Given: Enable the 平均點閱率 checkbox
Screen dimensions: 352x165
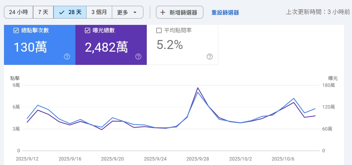Looking at the screenshot, I should (x=159, y=30).
